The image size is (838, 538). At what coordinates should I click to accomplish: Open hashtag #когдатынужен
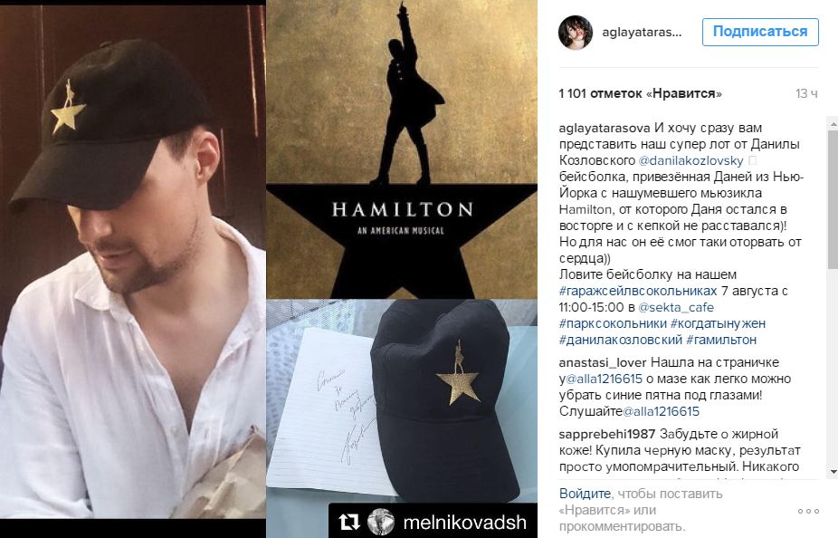pyautogui.click(x=718, y=323)
